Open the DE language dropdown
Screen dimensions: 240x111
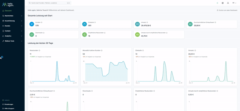(x=234, y=3)
